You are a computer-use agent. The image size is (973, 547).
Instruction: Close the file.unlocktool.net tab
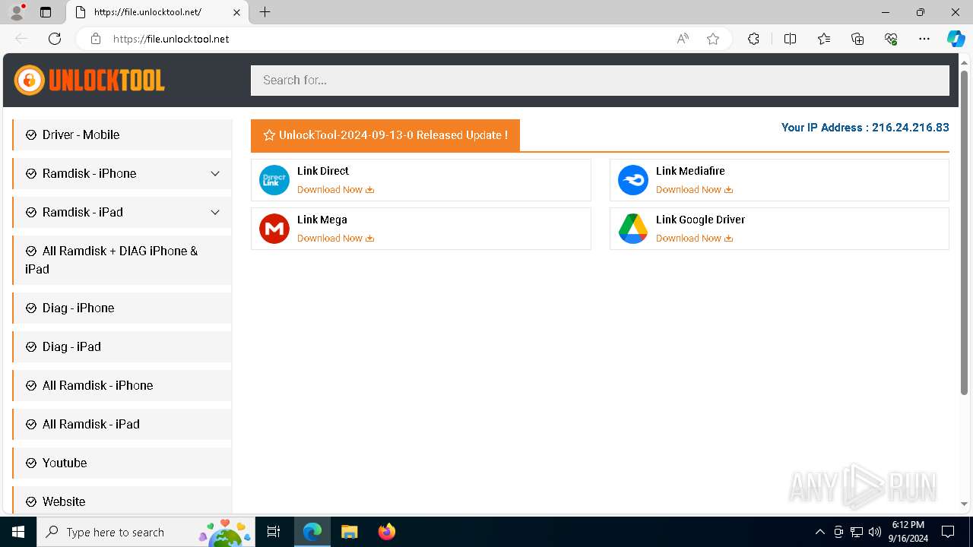pyautogui.click(x=236, y=12)
